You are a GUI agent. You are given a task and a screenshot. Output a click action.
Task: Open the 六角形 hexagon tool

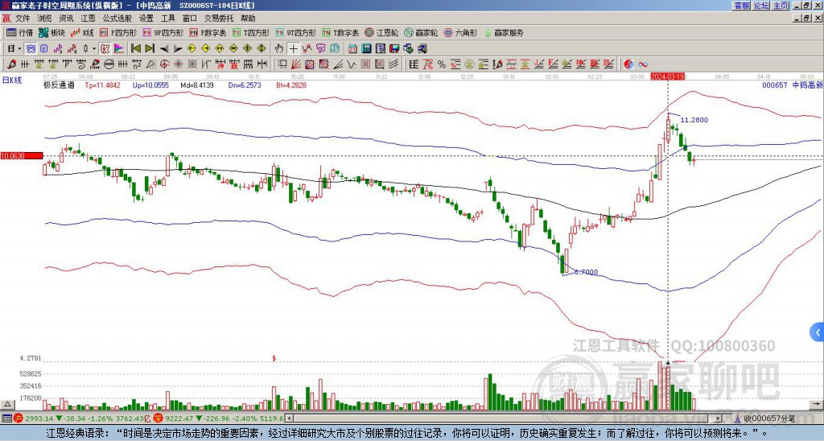coord(461,32)
